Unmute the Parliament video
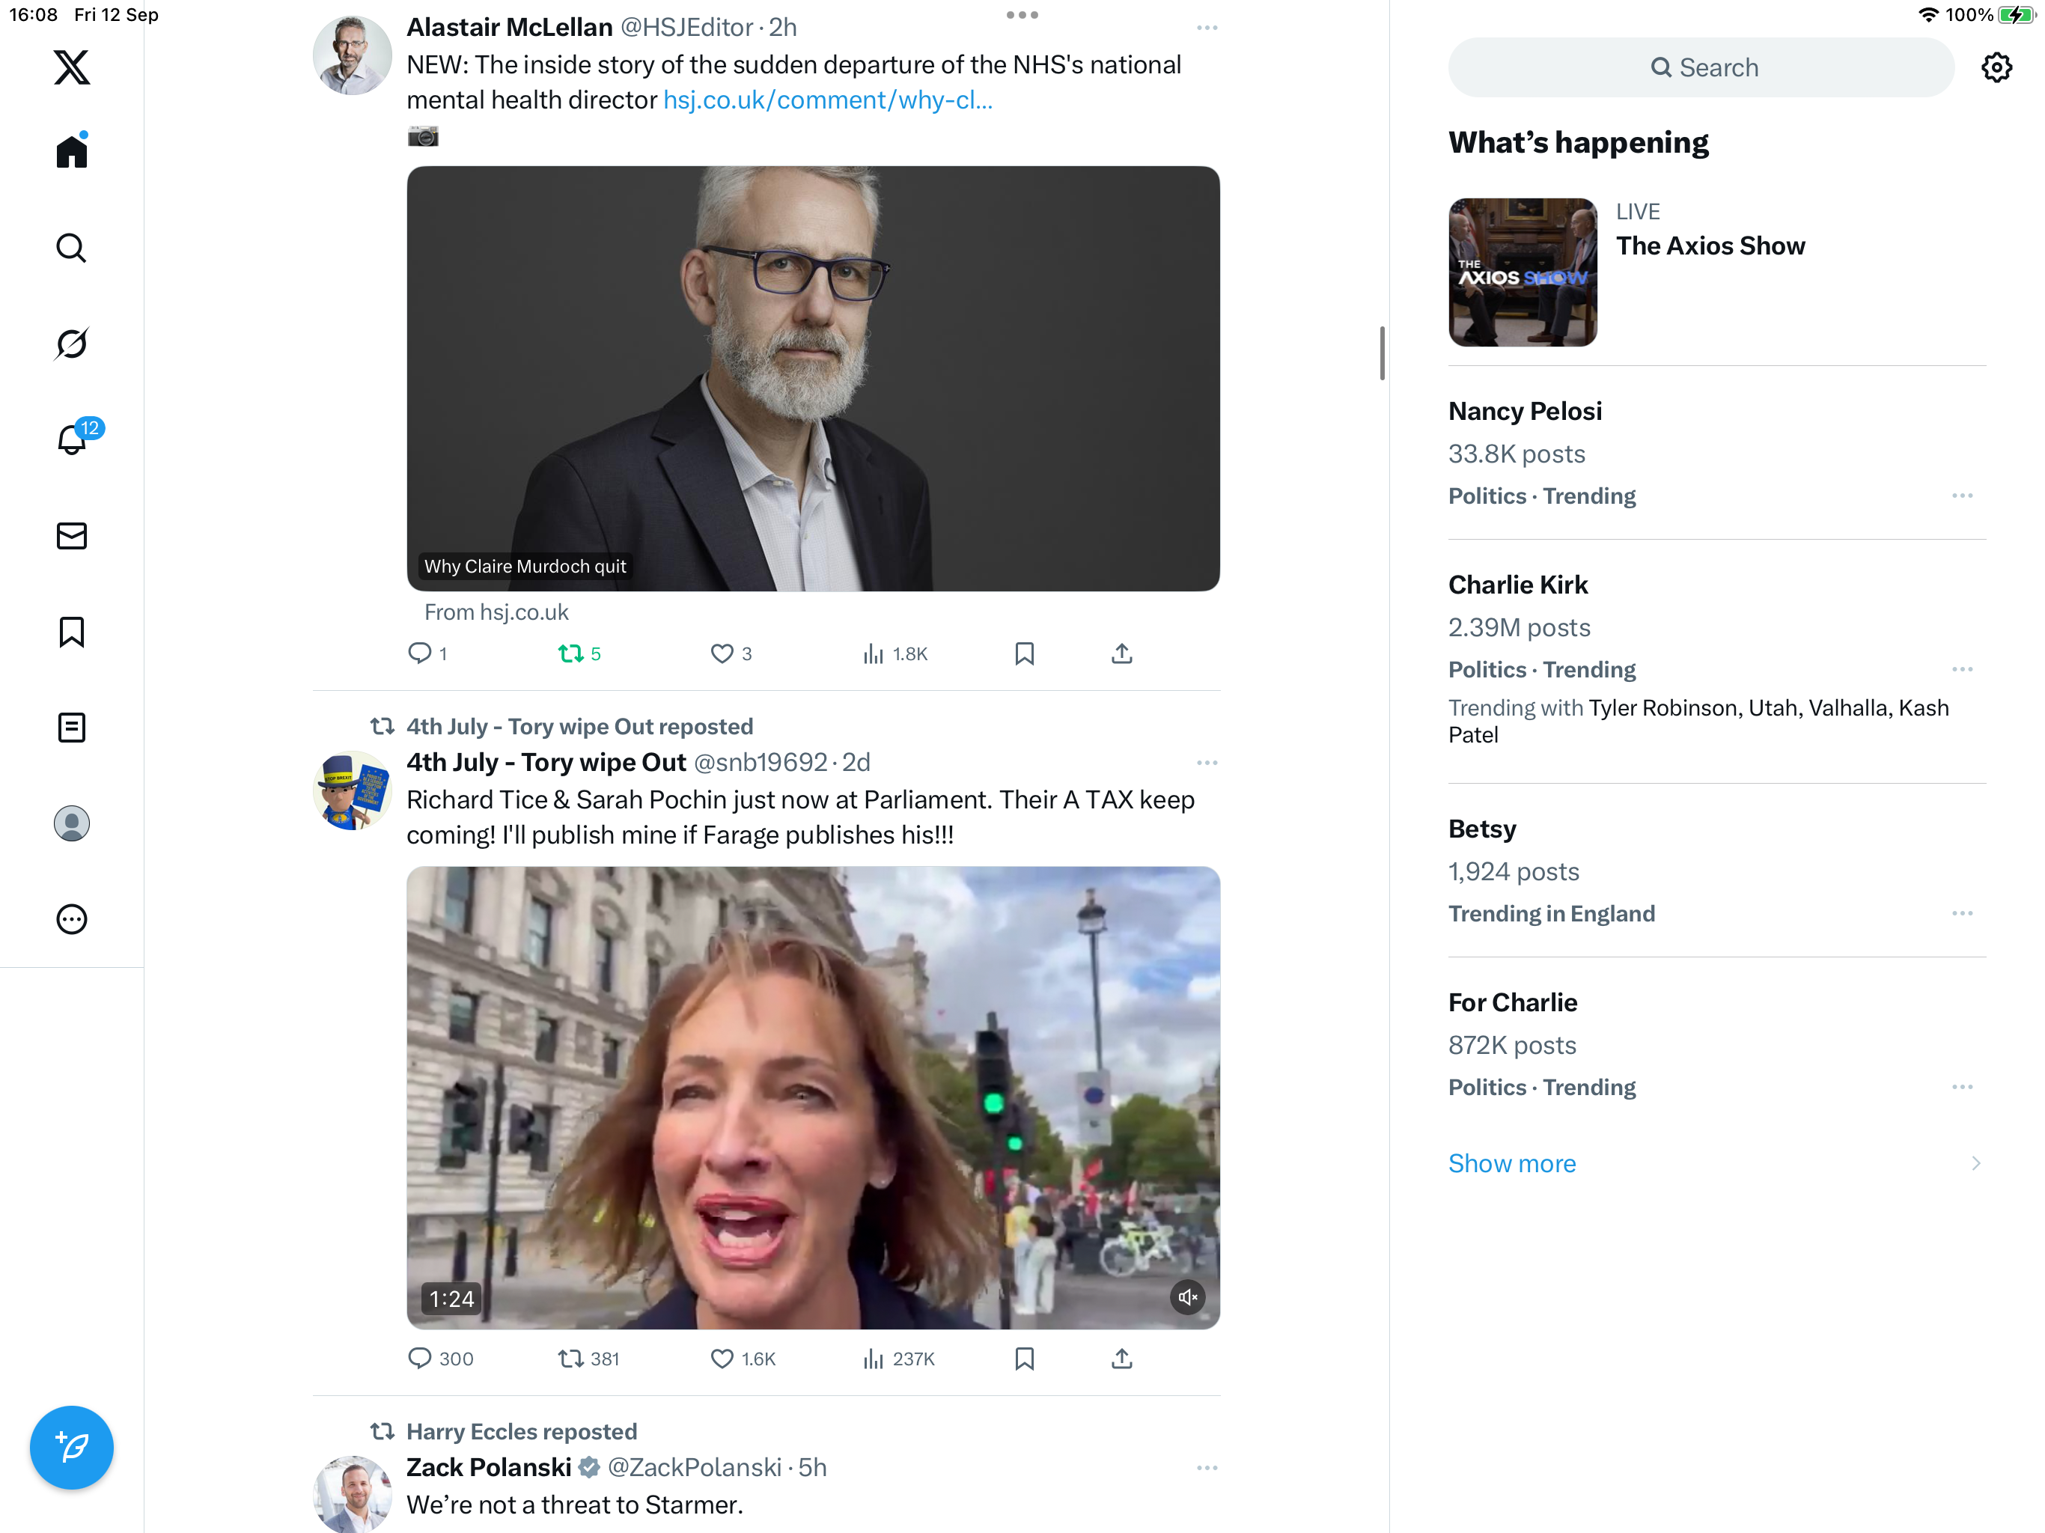Screen dimensions: 2045x1533 pos(1188,1297)
